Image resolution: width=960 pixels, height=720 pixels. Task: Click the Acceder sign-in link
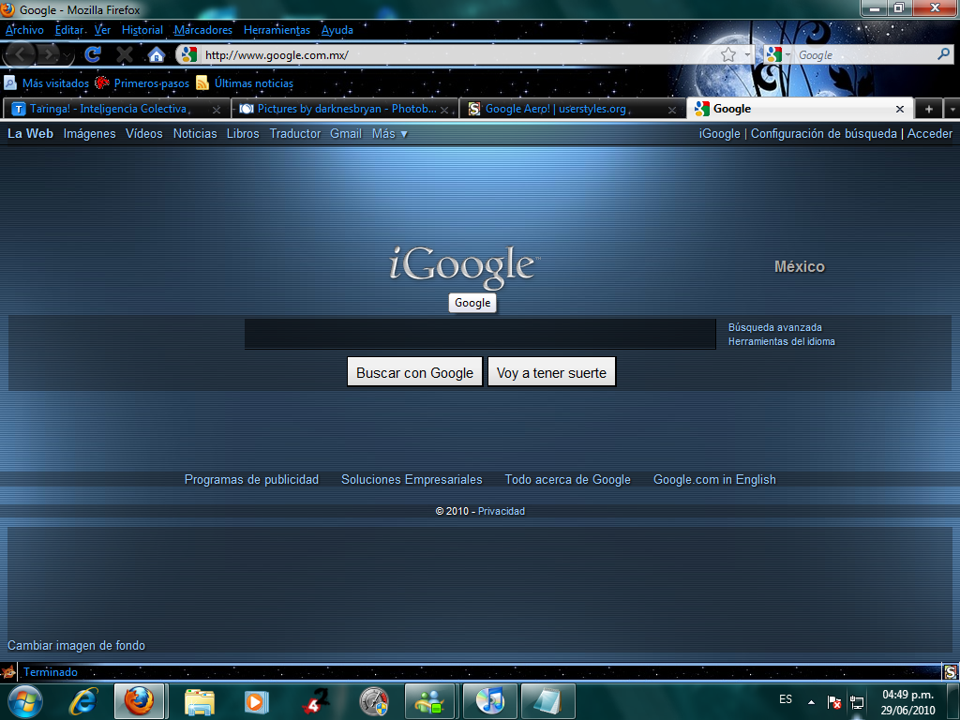pos(929,133)
